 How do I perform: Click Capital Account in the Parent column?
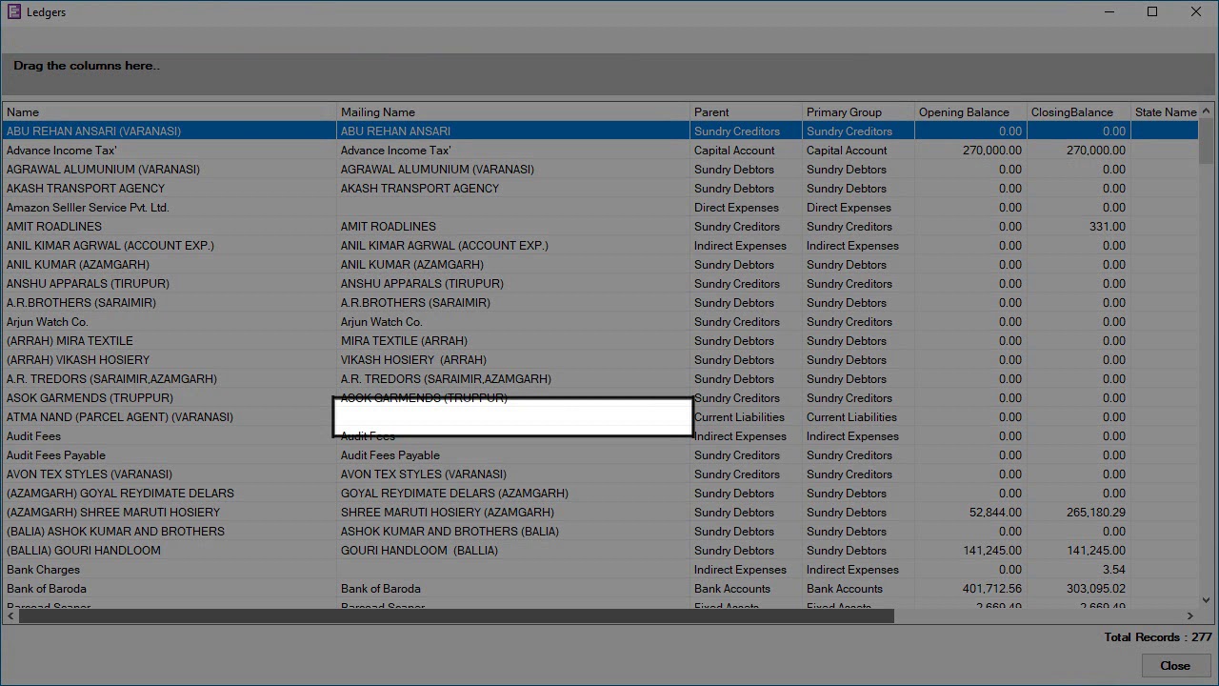coord(746,150)
